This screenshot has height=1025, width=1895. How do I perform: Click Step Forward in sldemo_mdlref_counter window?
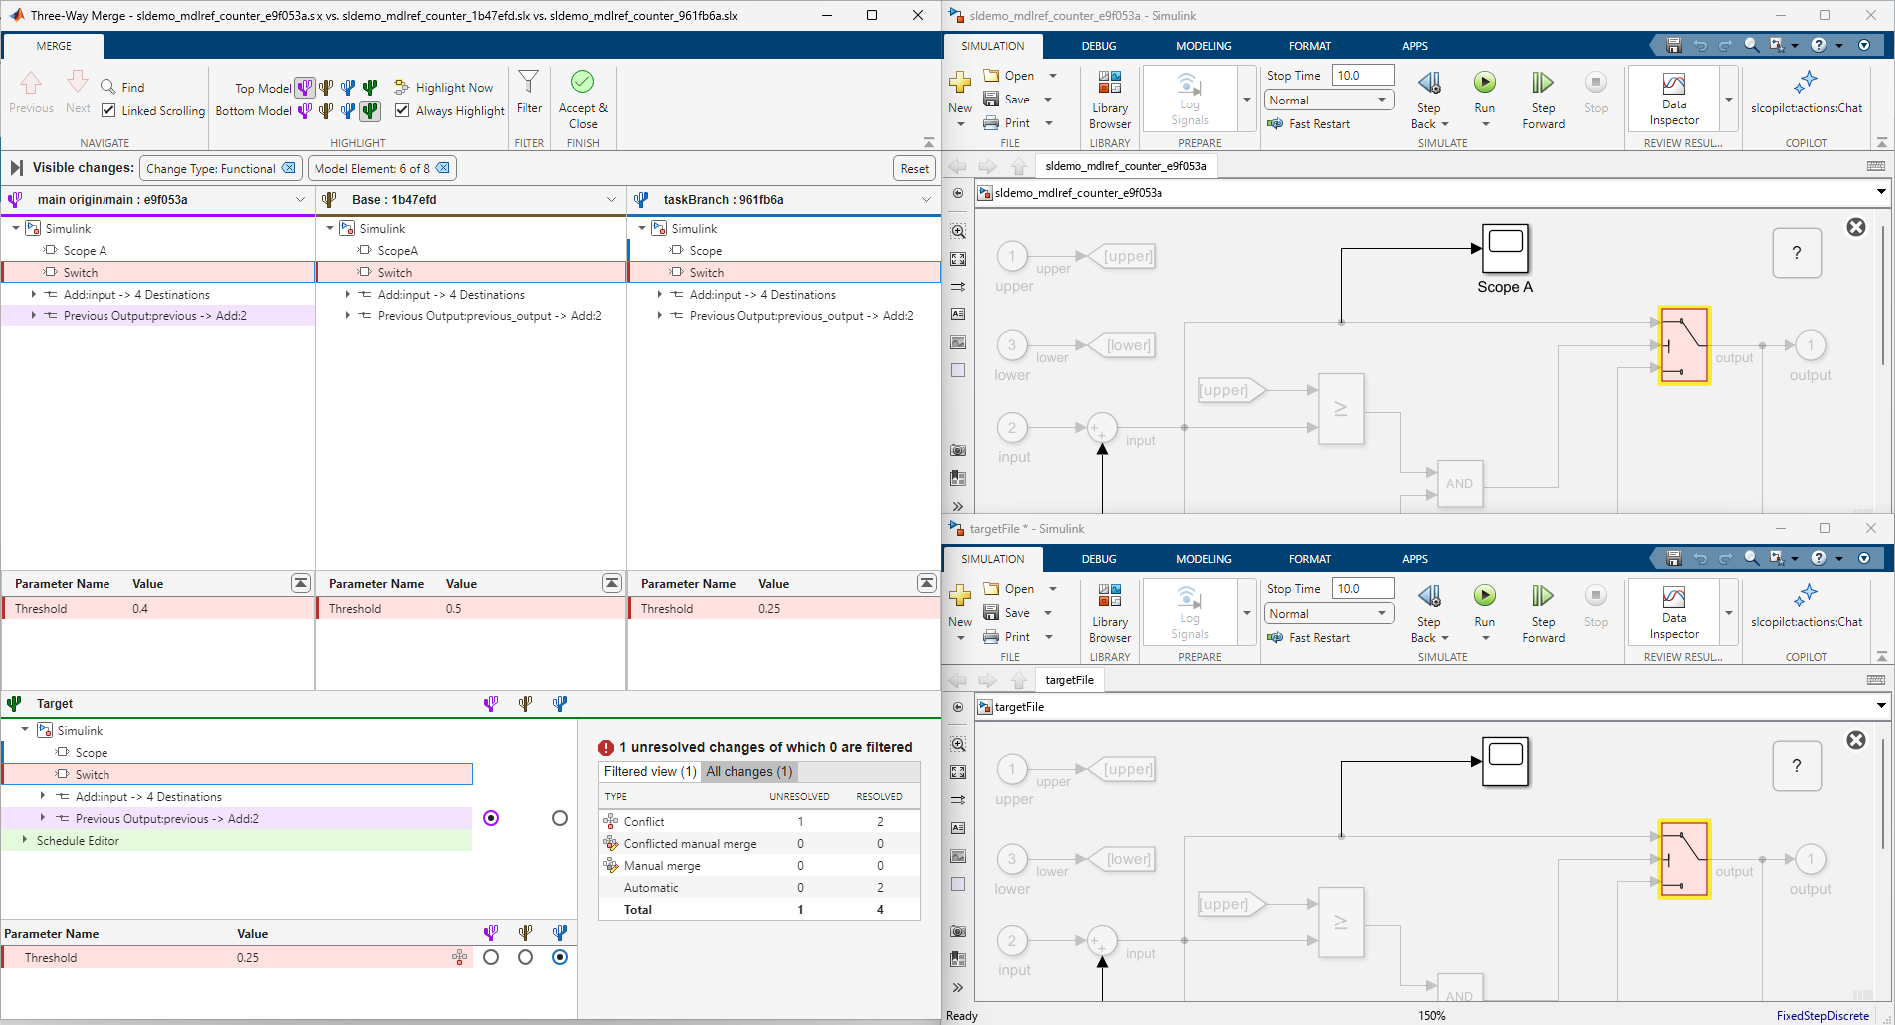point(1543,100)
